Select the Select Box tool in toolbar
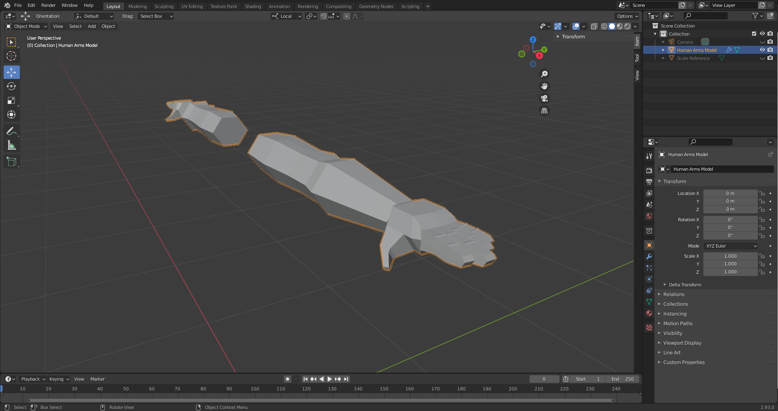 [x=11, y=42]
